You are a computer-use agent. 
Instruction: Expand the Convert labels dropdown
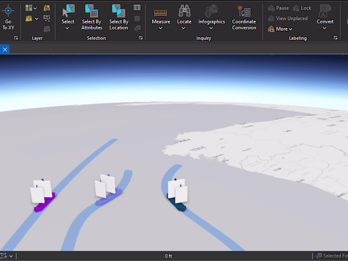coord(325,28)
